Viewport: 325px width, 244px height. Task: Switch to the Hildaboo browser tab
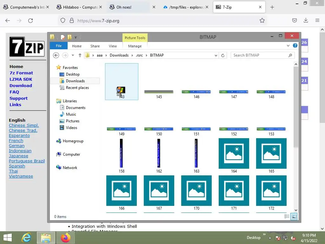coord(79,7)
